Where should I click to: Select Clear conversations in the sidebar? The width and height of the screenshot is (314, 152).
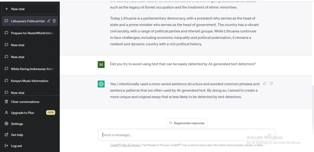pyautogui.click(x=30, y=102)
